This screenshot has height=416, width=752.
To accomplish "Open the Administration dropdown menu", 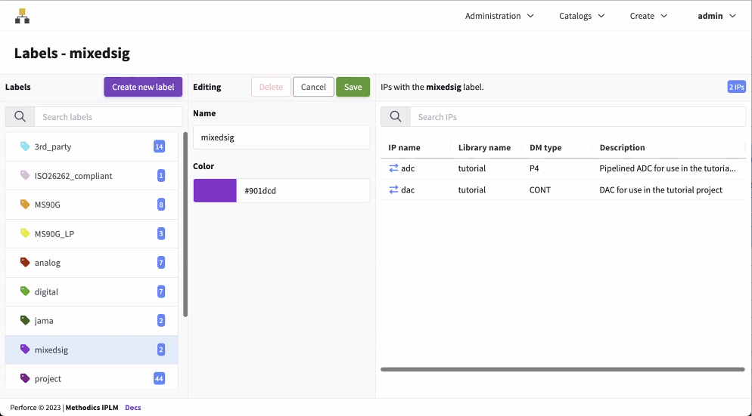I will tap(499, 16).
